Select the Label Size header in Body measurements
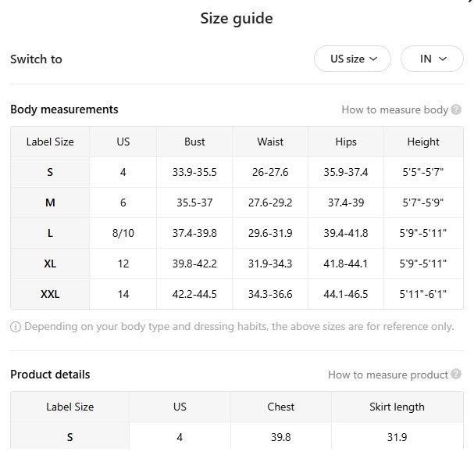This screenshot has height=459, width=474. [x=50, y=142]
